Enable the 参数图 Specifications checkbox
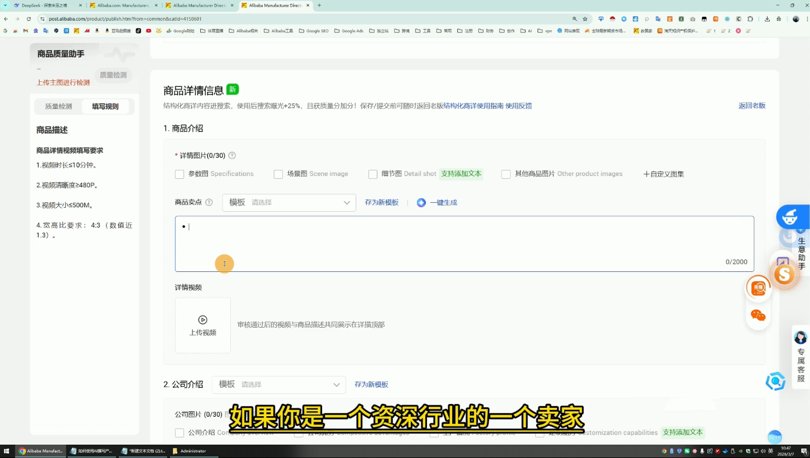Screen dimensions: 810x458 pyautogui.click(x=180, y=174)
